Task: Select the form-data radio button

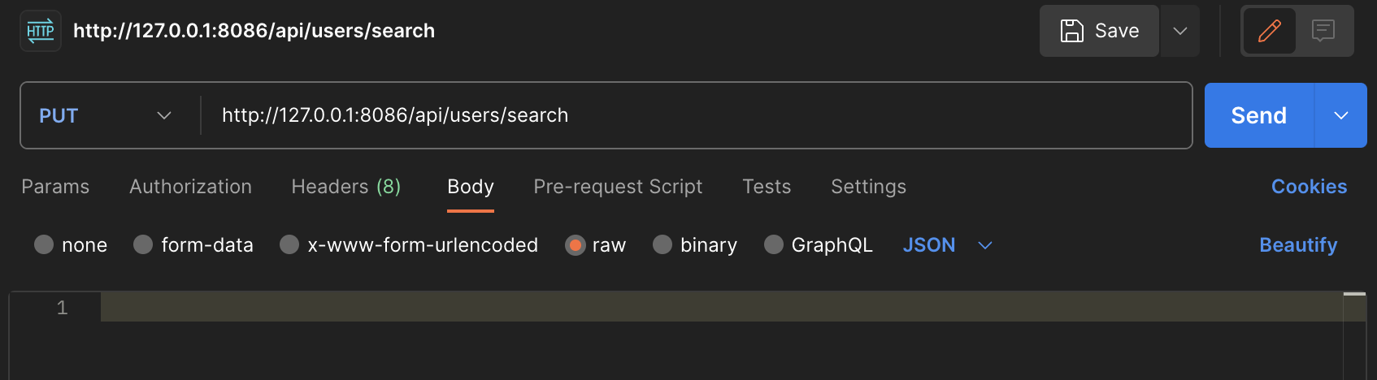Action: 143,244
